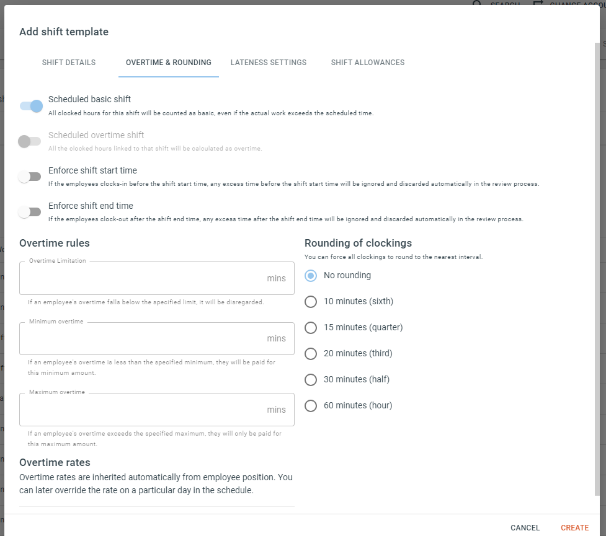Image resolution: width=606 pixels, height=536 pixels.
Task: Click into the Minimum overtime field
Action: pos(157,339)
